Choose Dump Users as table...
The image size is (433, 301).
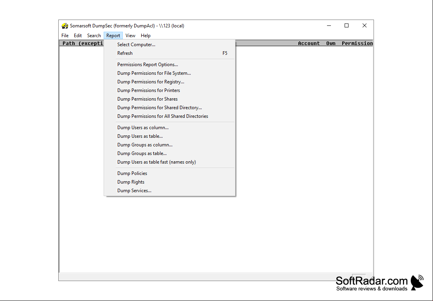pos(169,136)
